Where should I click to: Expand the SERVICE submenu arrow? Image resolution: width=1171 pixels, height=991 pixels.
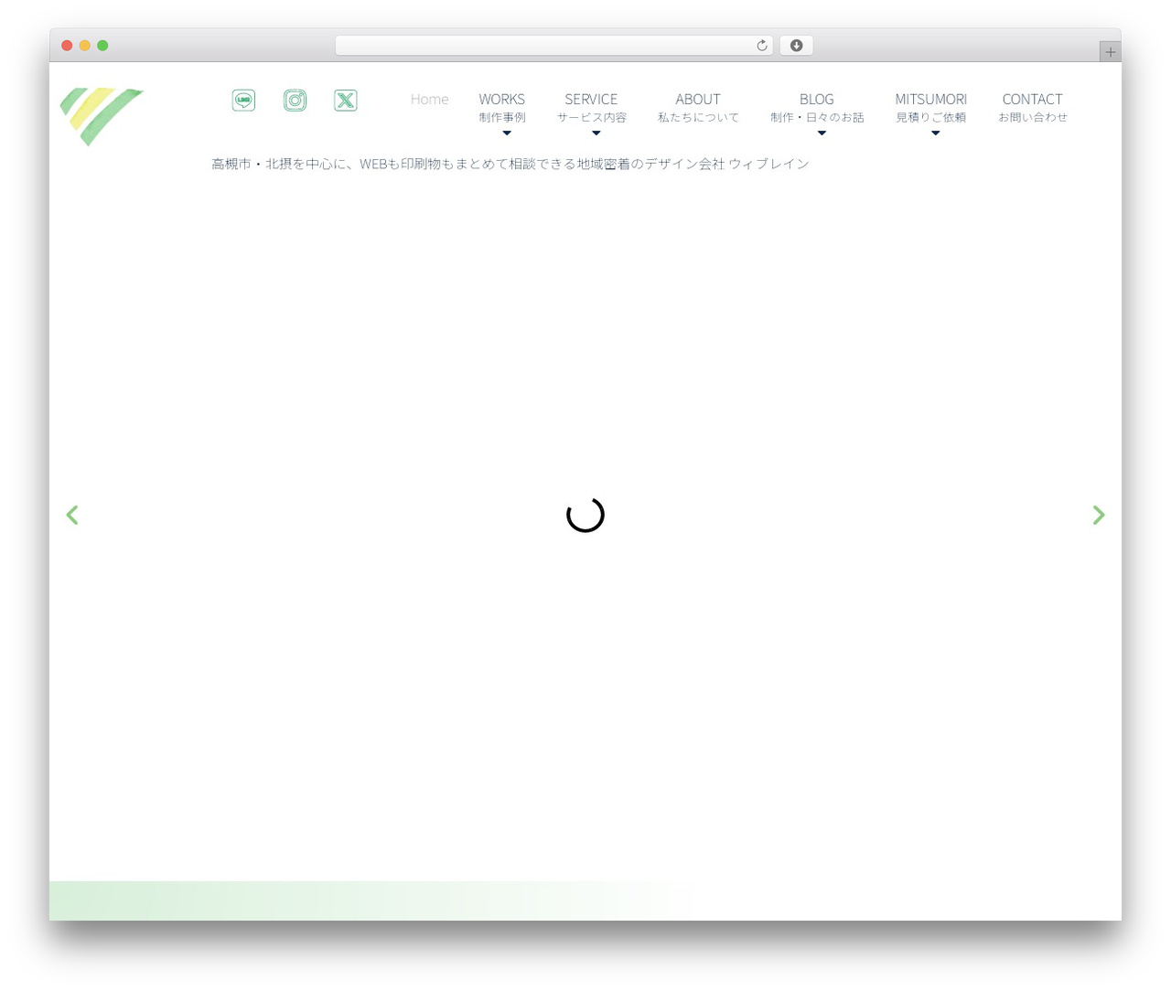pos(596,133)
